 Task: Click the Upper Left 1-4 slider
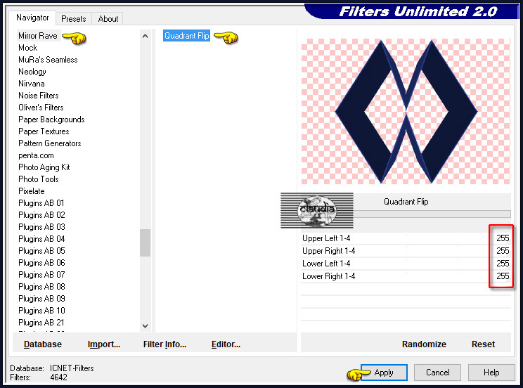(x=406, y=238)
